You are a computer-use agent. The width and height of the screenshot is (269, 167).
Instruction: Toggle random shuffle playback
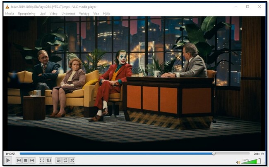(72, 160)
